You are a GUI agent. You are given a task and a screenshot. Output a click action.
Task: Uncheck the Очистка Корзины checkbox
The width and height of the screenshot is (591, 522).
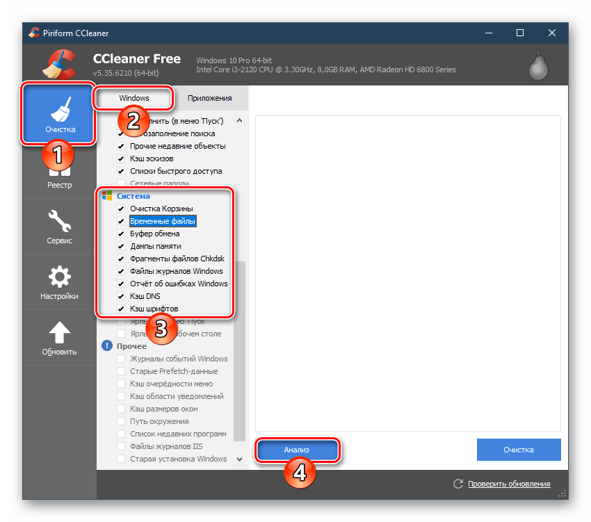[122, 209]
